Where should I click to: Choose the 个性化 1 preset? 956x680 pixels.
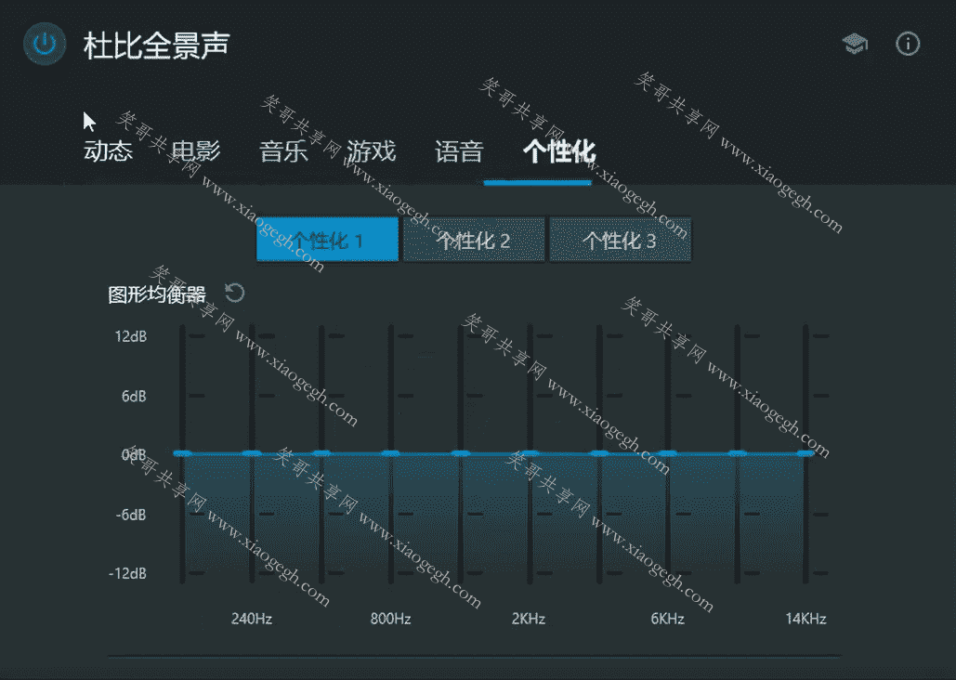pyautogui.click(x=327, y=240)
